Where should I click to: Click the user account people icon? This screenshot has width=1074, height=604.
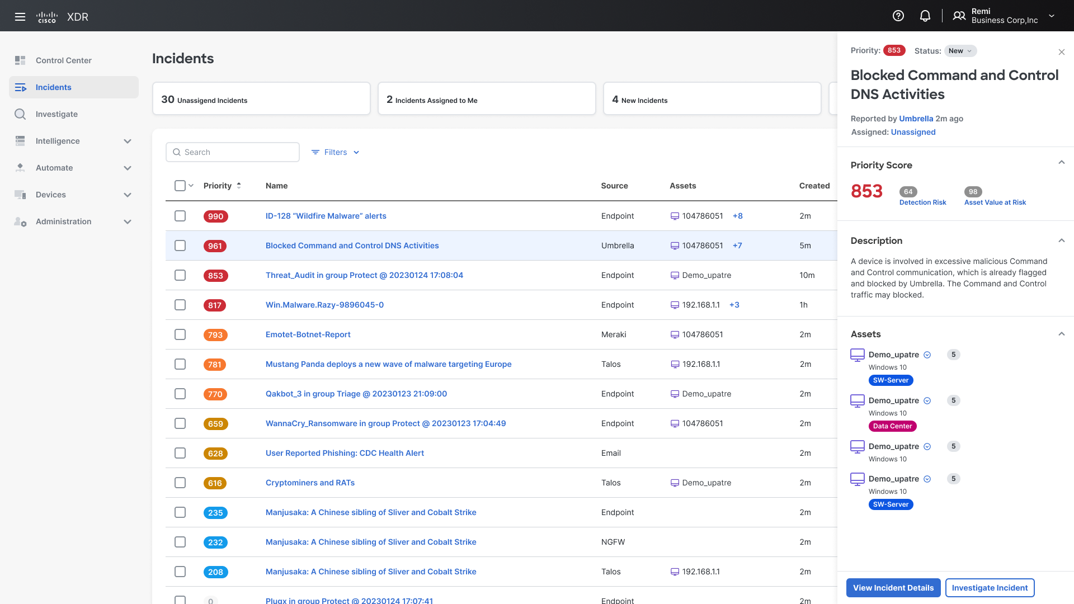coord(959,16)
